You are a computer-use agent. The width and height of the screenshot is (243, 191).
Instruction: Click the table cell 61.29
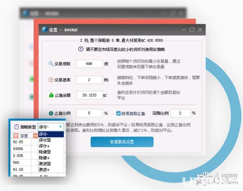21,169
